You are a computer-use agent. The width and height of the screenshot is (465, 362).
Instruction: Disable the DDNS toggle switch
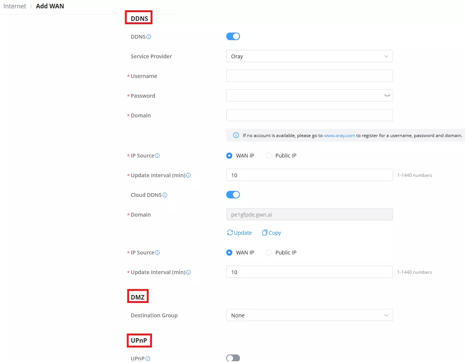233,36
